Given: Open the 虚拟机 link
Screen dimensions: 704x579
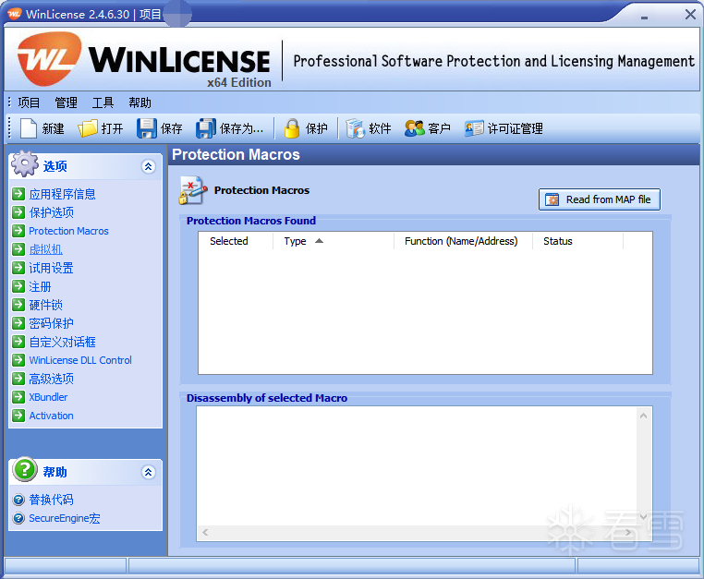Looking at the screenshot, I should click(46, 249).
